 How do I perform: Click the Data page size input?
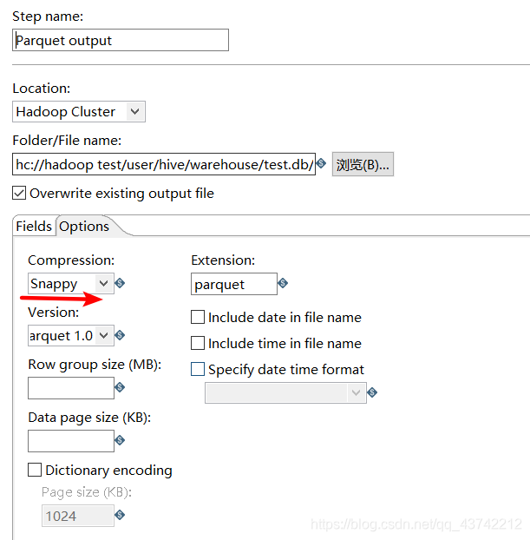coord(71,441)
